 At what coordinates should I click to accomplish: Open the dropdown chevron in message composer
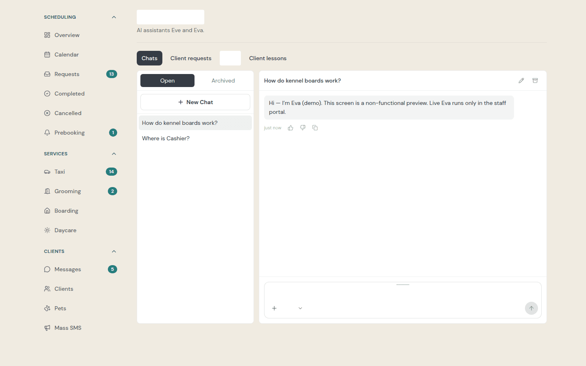[300, 308]
